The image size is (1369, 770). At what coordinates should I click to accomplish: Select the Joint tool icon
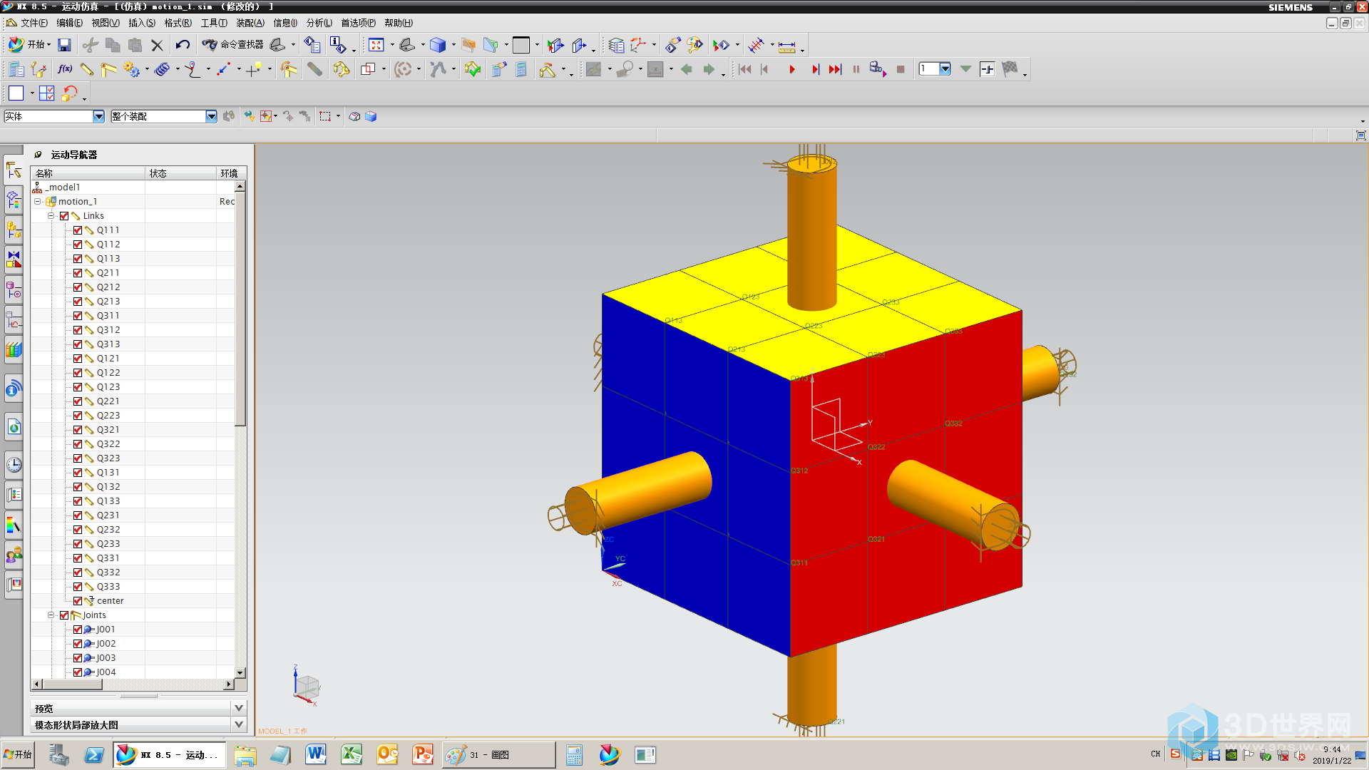click(108, 69)
